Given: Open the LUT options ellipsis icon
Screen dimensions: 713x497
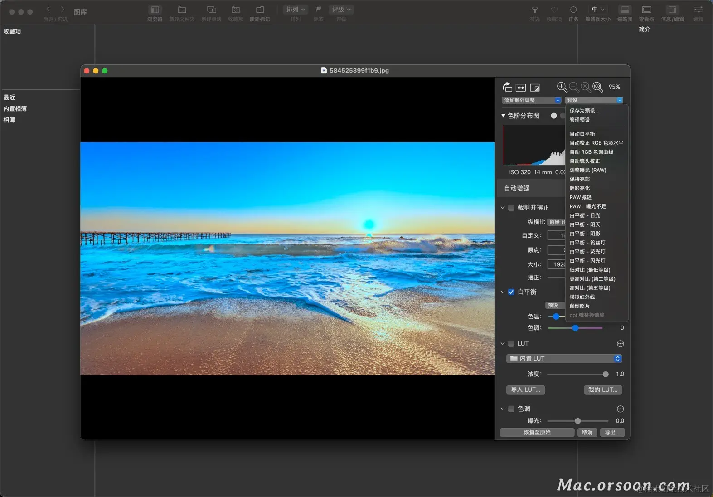Looking at the screenshot, I should [620, 344].
